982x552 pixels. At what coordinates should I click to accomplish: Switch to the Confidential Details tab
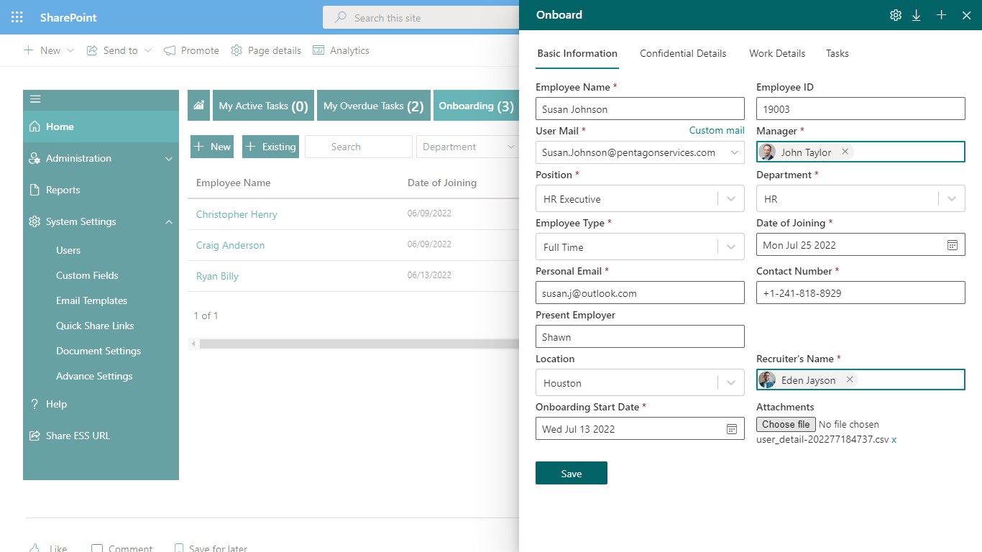683,53
